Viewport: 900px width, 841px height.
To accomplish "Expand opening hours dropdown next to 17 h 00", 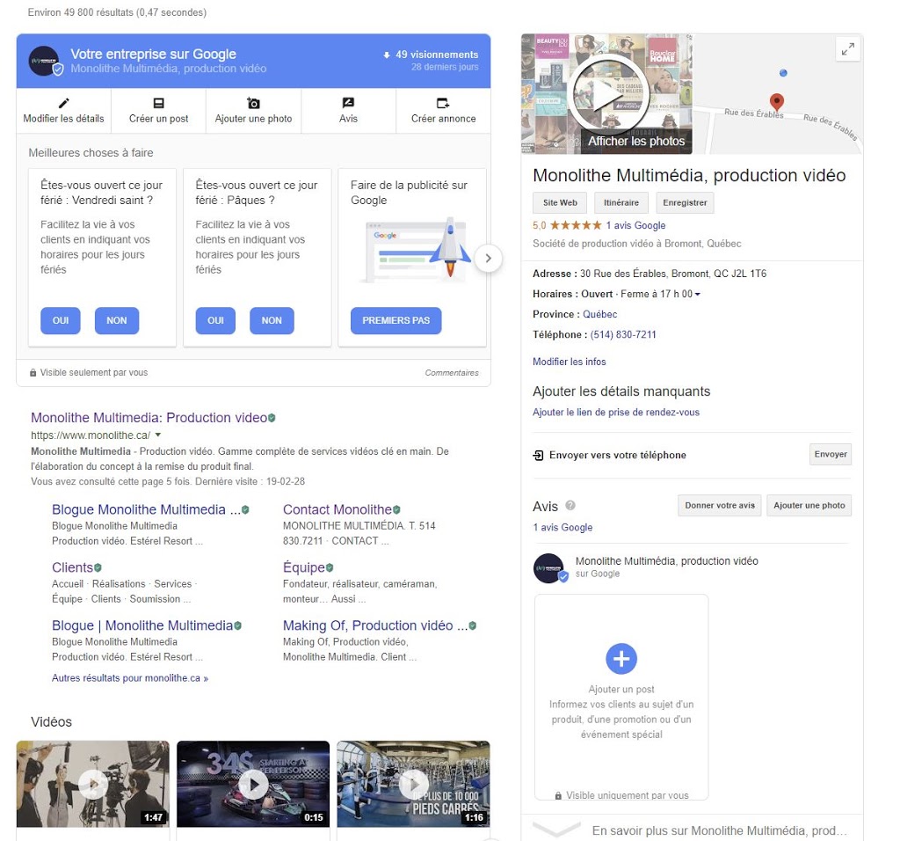I will coord(697,294).
